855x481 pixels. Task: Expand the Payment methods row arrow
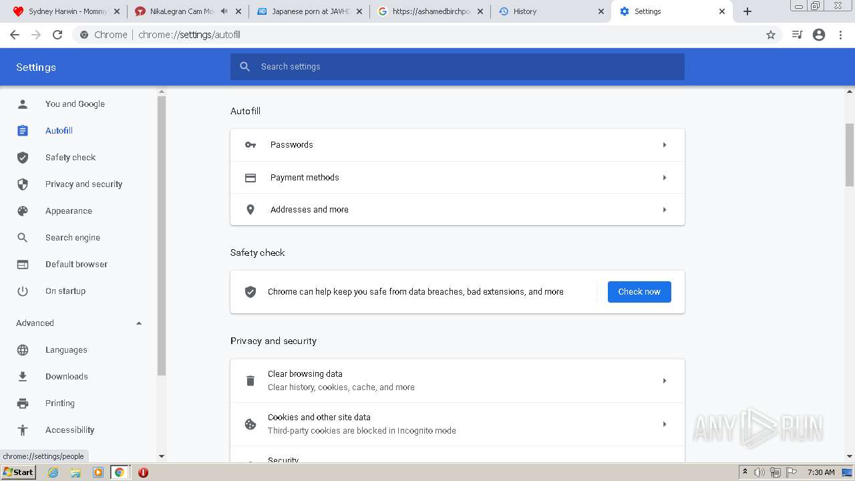pyautogui.click(x=665, y=178)
